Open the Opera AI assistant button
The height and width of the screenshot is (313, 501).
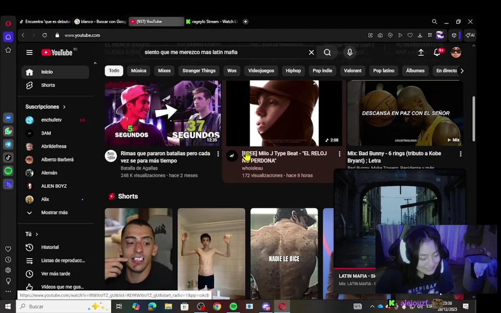point(470,35)
